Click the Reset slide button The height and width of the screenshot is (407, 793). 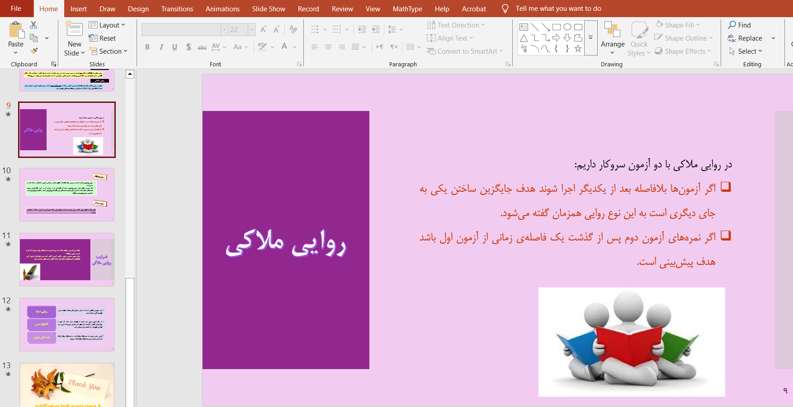103,38
